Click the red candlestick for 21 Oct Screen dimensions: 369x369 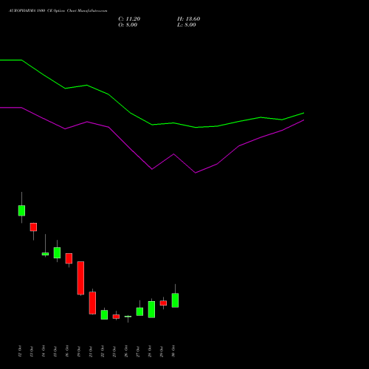(92, 303)
